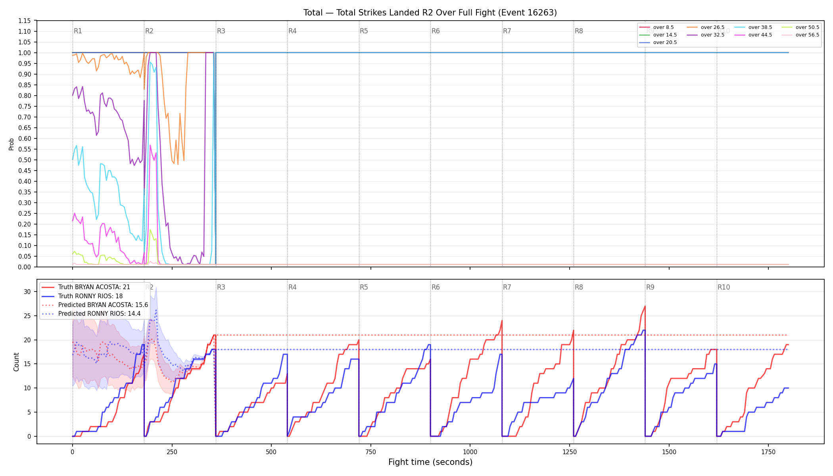Click the 'Count' y-axis label
The height and width of the screenshot is (476, 833).
click(16, 362)
